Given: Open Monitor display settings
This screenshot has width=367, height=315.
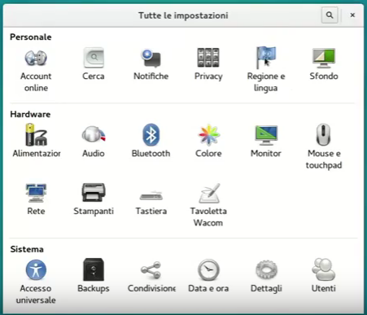Looking at the screenshot, I should 266,141.
